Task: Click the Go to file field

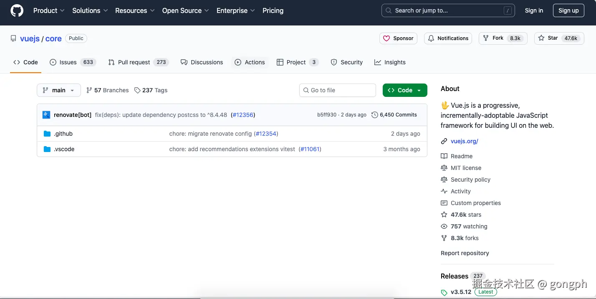Action: click(x=338, y=90)
